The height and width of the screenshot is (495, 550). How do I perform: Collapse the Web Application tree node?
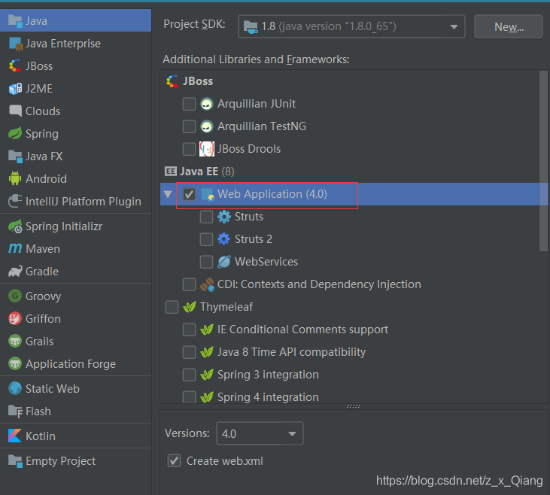click(x=168, y=194)
